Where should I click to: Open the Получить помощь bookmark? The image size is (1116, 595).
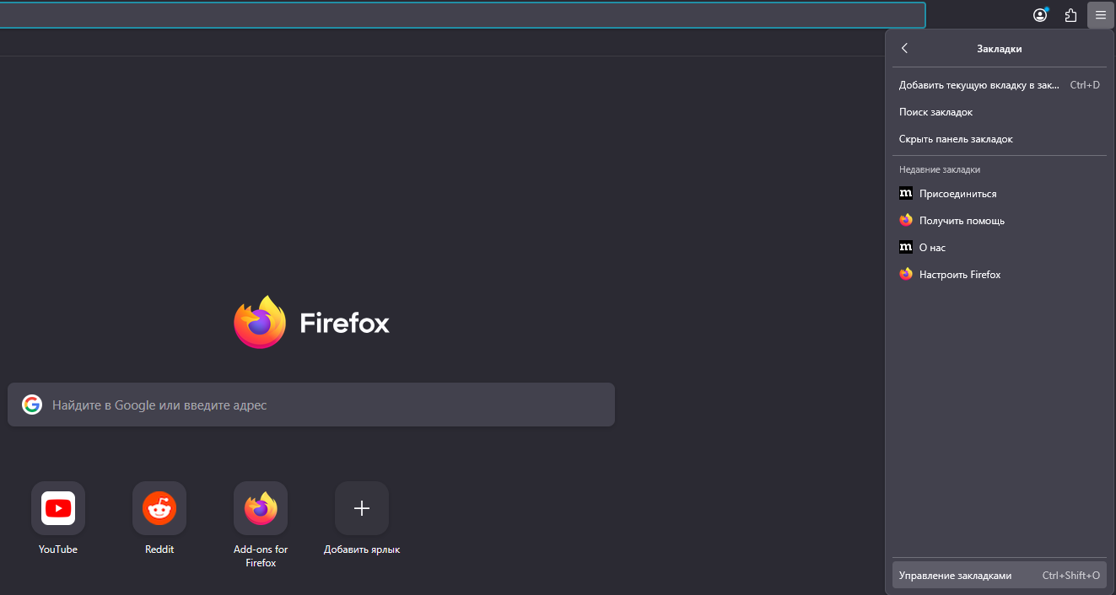click(1000, 220)
